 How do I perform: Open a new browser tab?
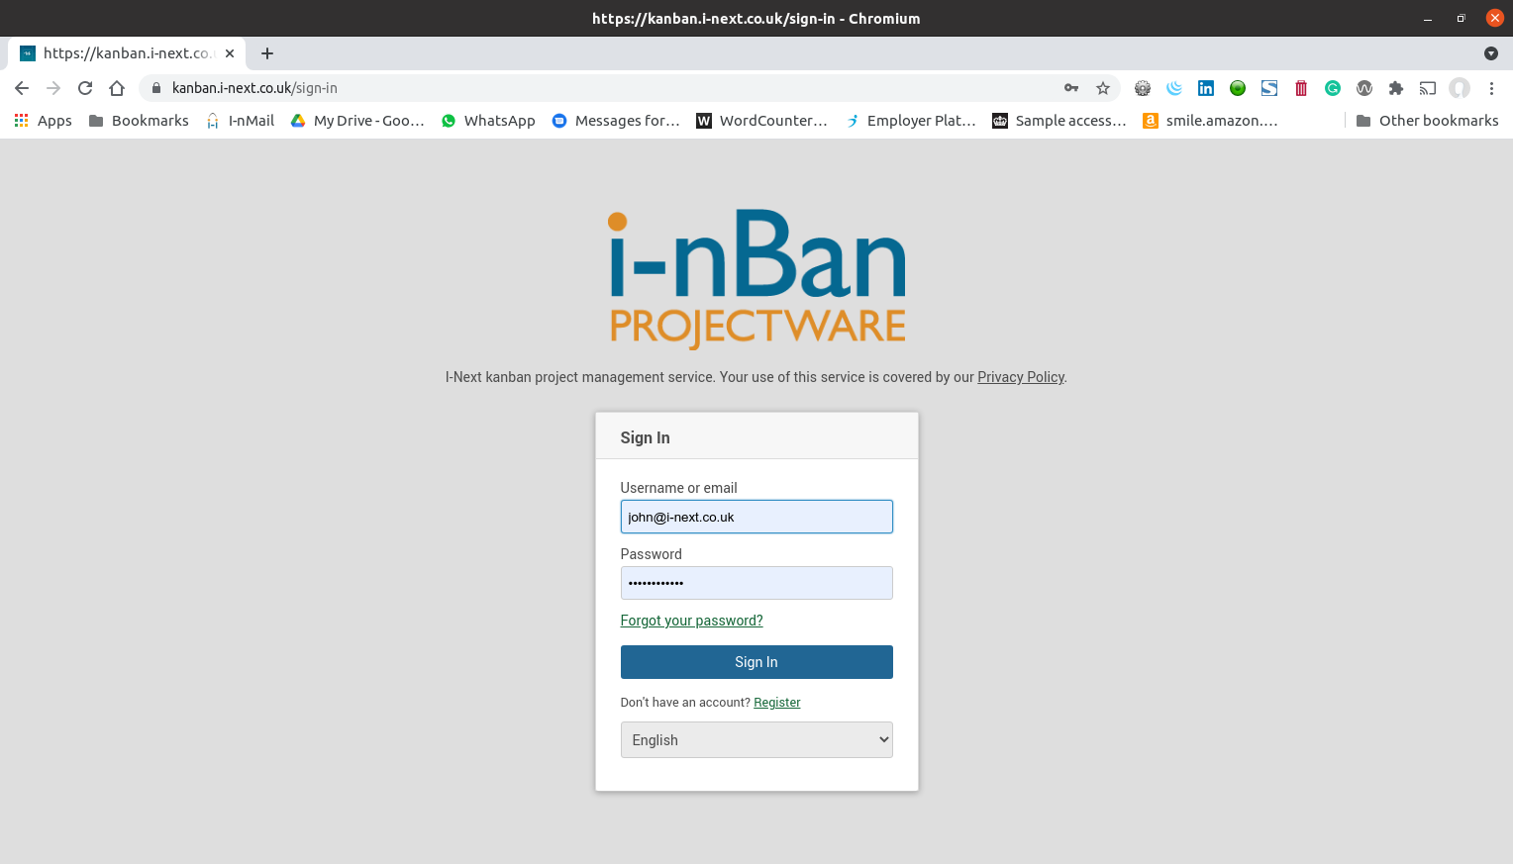coord(267,53)
